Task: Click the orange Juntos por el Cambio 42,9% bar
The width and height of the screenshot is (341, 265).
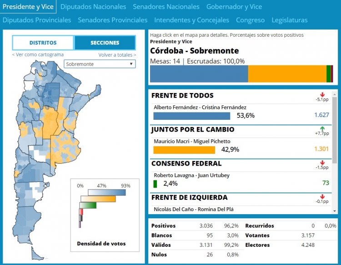Action: pos(184,150)
